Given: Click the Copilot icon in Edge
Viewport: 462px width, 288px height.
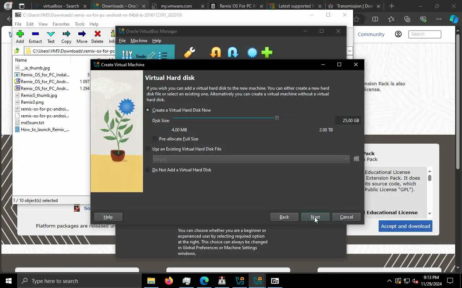Looking at the screenshot, I should pos(454,19).
